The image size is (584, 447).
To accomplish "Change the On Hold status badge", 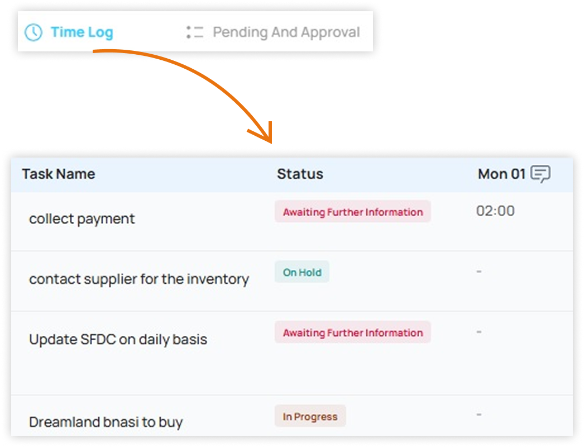I will coord(302,273).
